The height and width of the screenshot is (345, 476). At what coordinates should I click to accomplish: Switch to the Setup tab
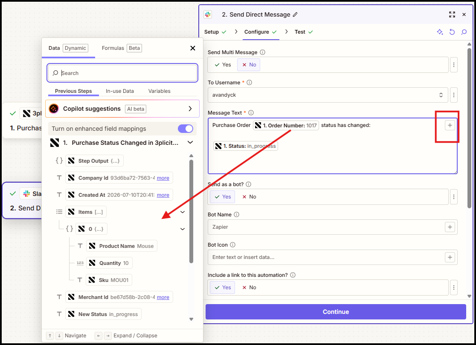tap(215, 32)
